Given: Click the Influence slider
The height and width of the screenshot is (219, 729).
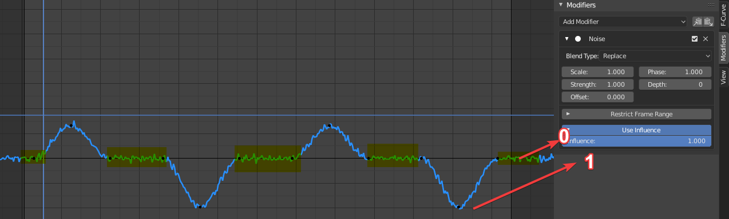Looking at the screenshot, I should pos(636,141).
